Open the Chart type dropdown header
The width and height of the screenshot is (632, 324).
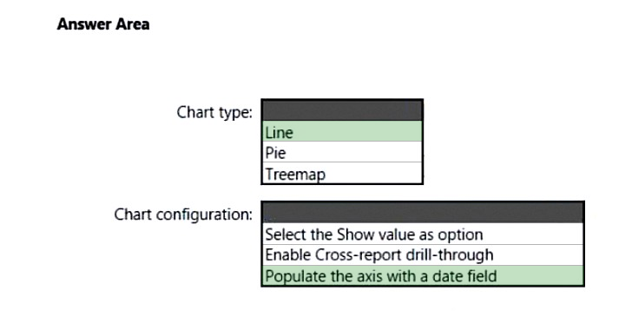[342, 110]
